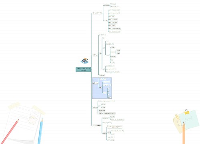Click the blue pencil at the bottom left
Image resolution: width=200 pixels, height=144 pixels.
tap(40, 131)
